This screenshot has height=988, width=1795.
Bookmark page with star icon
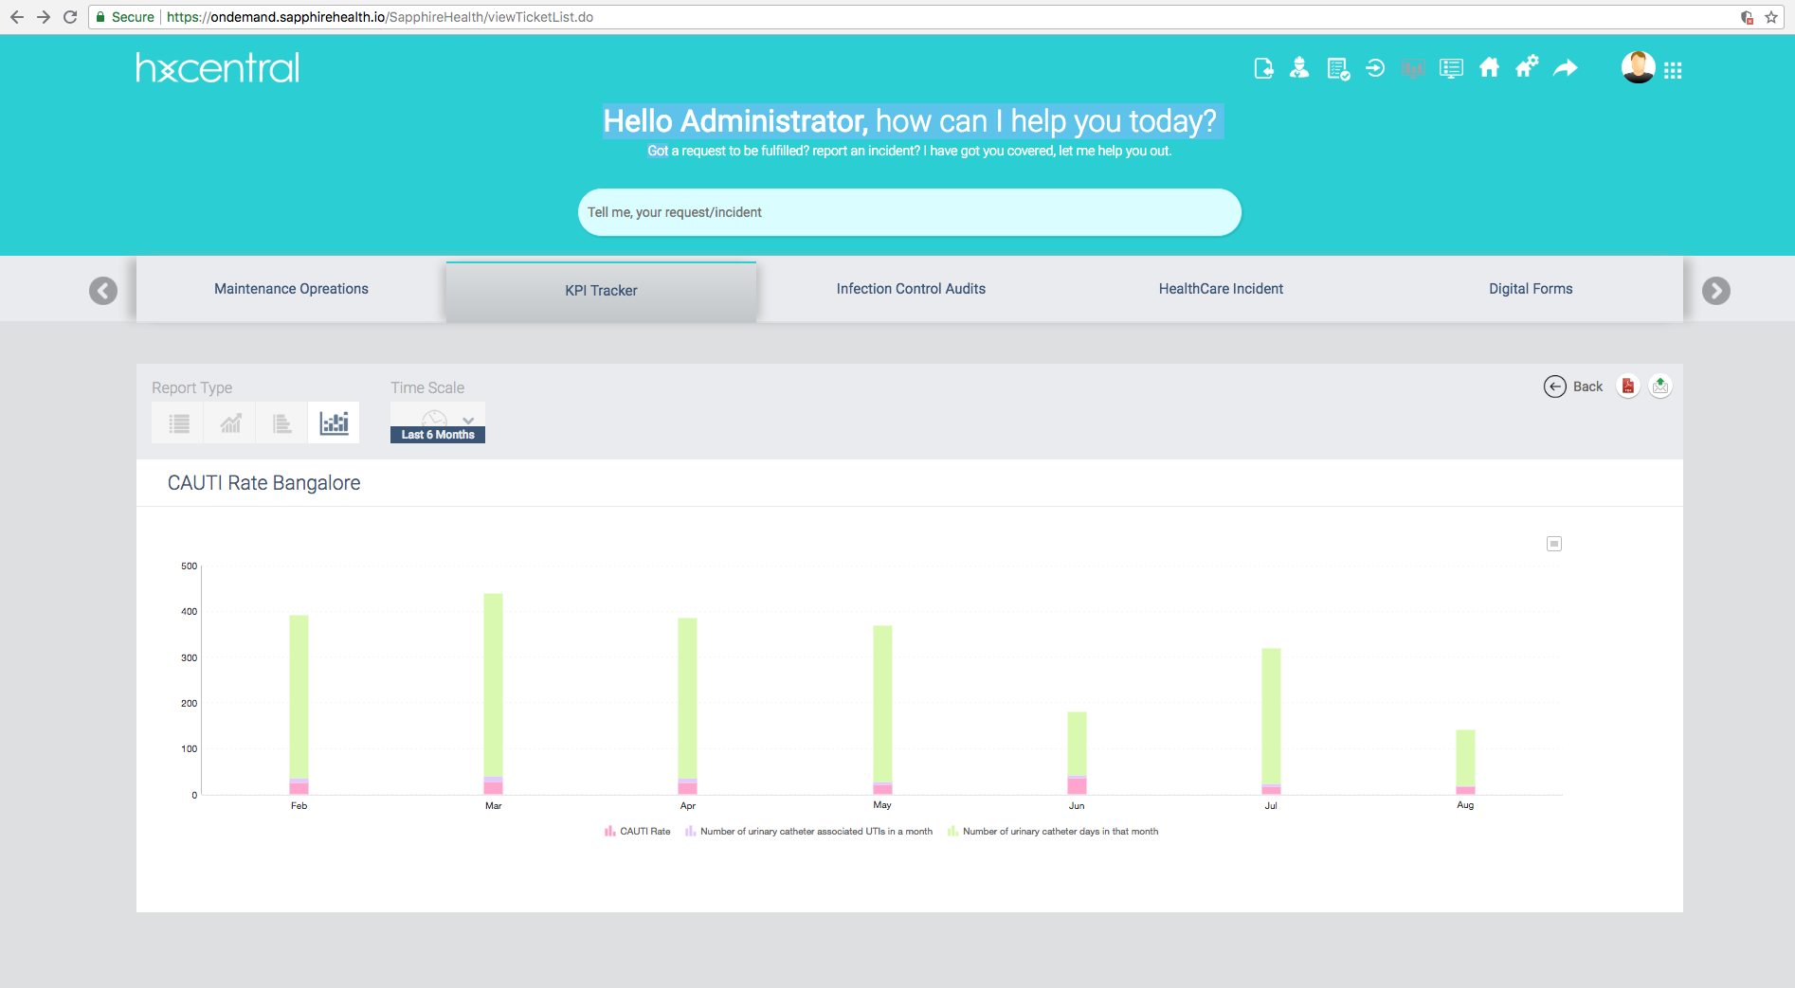1771,17
